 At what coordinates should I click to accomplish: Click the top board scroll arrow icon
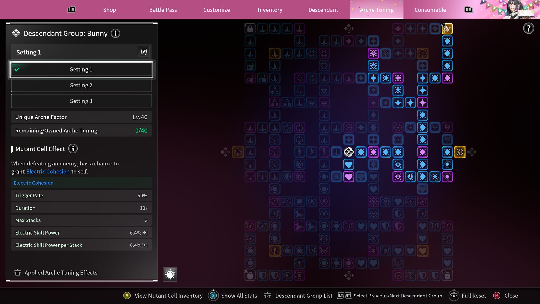349,28
